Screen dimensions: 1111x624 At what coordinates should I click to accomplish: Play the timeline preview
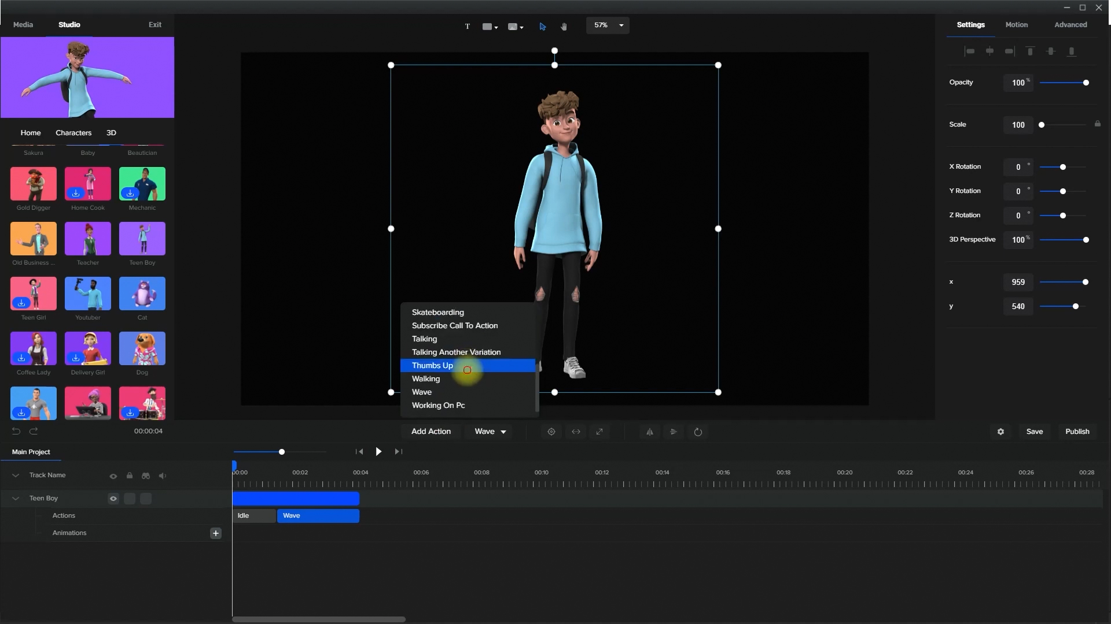[x=378, y=452]
